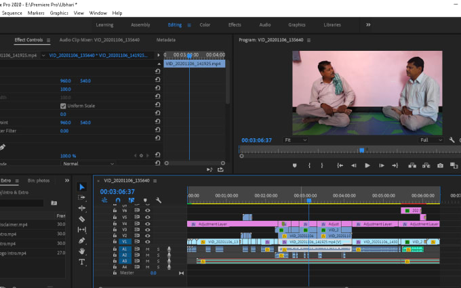The height and width of the screenshot is (288, 461).
Task: Open the Full playback resolution dropdown
Action: pos(431,140)
